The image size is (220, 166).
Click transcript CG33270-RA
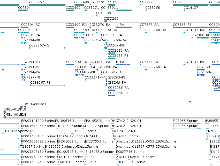tap(90, 27)
